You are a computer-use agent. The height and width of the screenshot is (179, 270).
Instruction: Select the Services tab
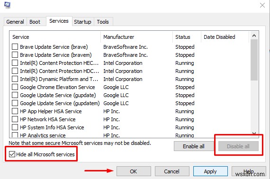[59, 21]
